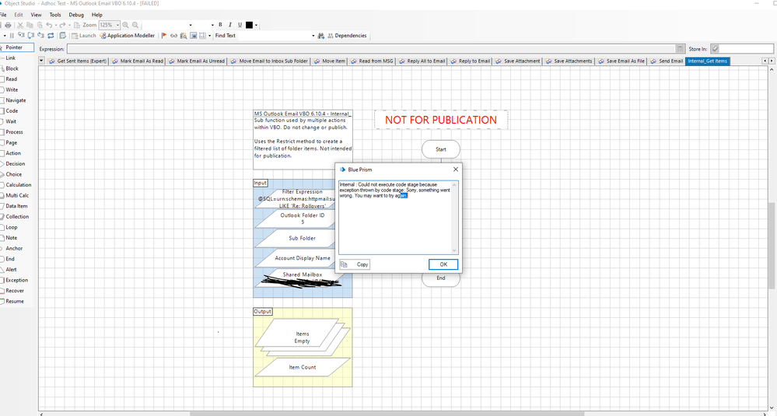Click the Launch button
777x416 pixels.
point(84,36)
